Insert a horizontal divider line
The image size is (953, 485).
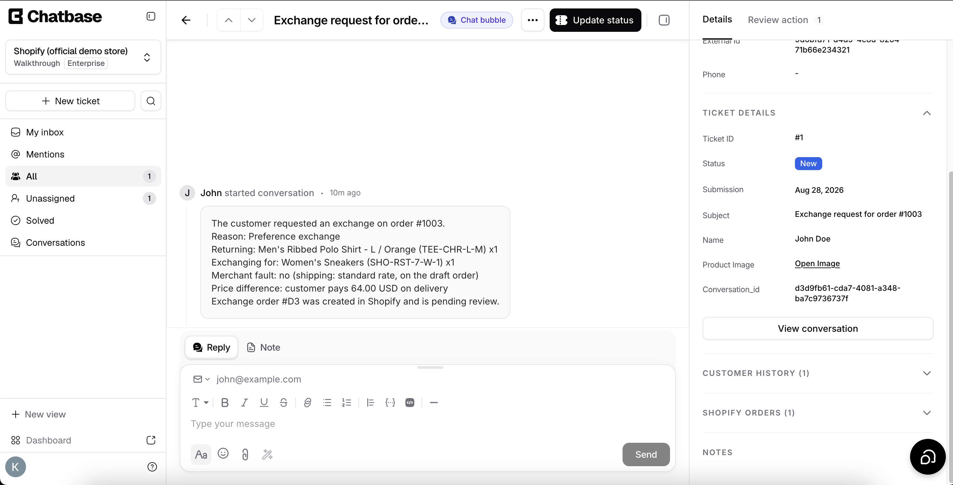click(x=434, y=403)
